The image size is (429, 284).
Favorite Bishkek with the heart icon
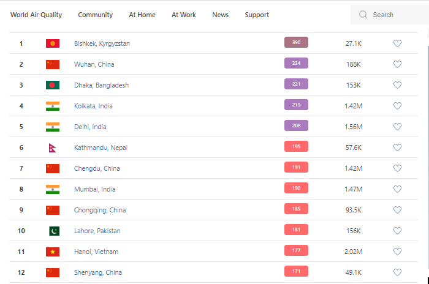point(397,43)
